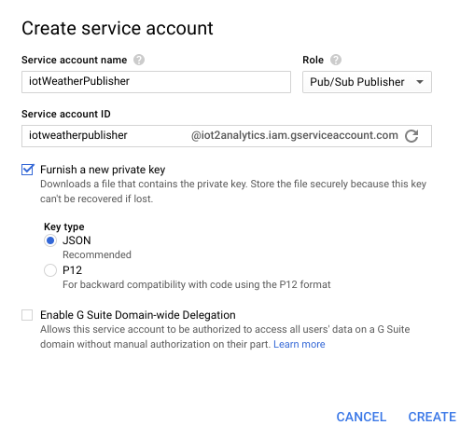Click the Role dropdown arrow
Image resolution: width=474 pixels, height=439 pixels.
click(x=420, y=82)
